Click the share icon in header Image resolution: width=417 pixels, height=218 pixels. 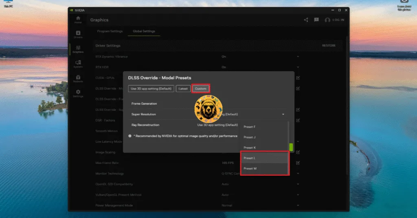coord(306,20)
